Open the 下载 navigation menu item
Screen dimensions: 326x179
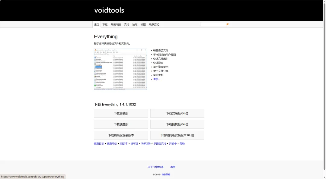pyautogui.click(x=105, y=24)
